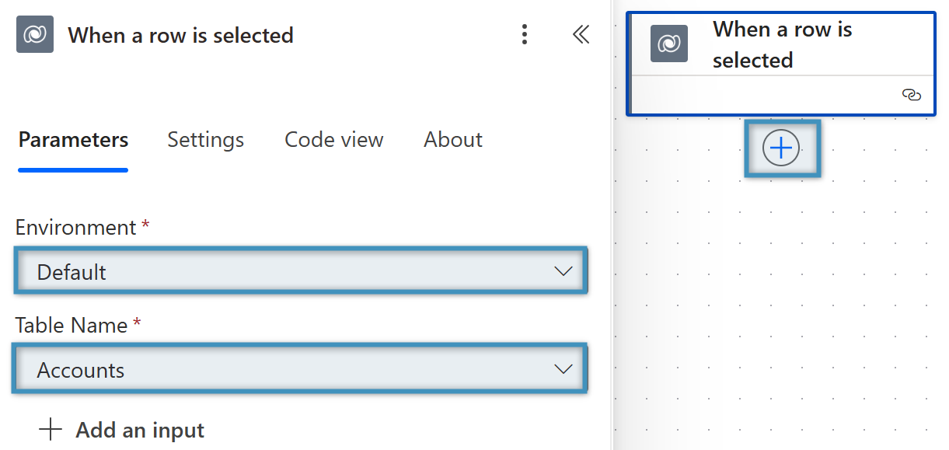Switch to the Parameters tab

pos(73,140)
